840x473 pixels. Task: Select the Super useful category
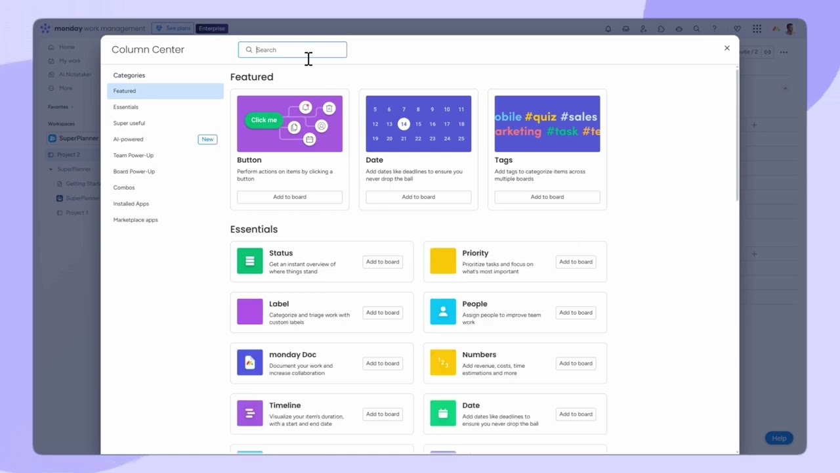[x=165, y=123]
